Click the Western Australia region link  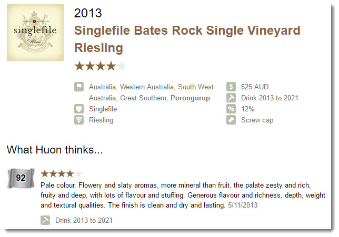147,87
